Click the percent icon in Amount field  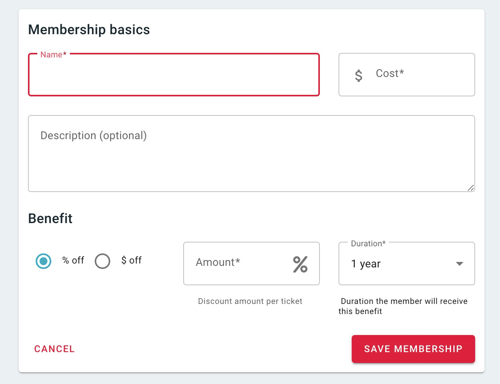[300, 264]
